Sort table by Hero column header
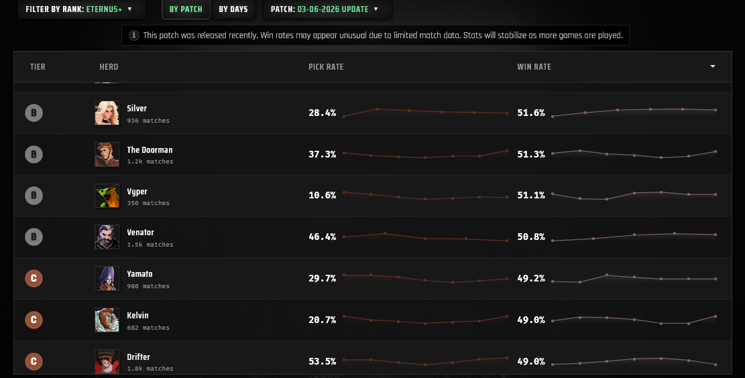Viewport: 745px width, 378px height. tap(109, 67)
